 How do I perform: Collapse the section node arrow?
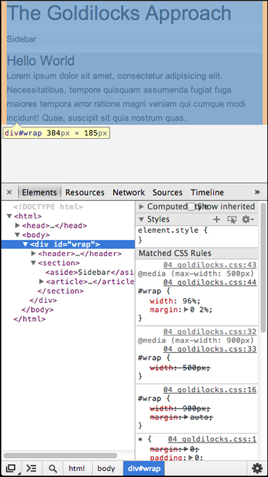pos(33,263)
